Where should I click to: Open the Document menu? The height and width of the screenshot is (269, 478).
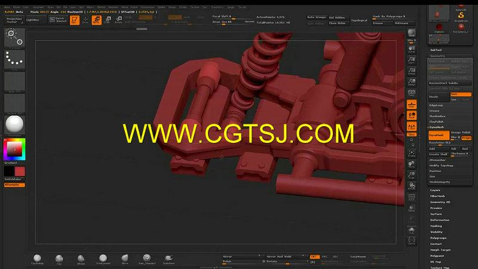click(x=38, y=7)
